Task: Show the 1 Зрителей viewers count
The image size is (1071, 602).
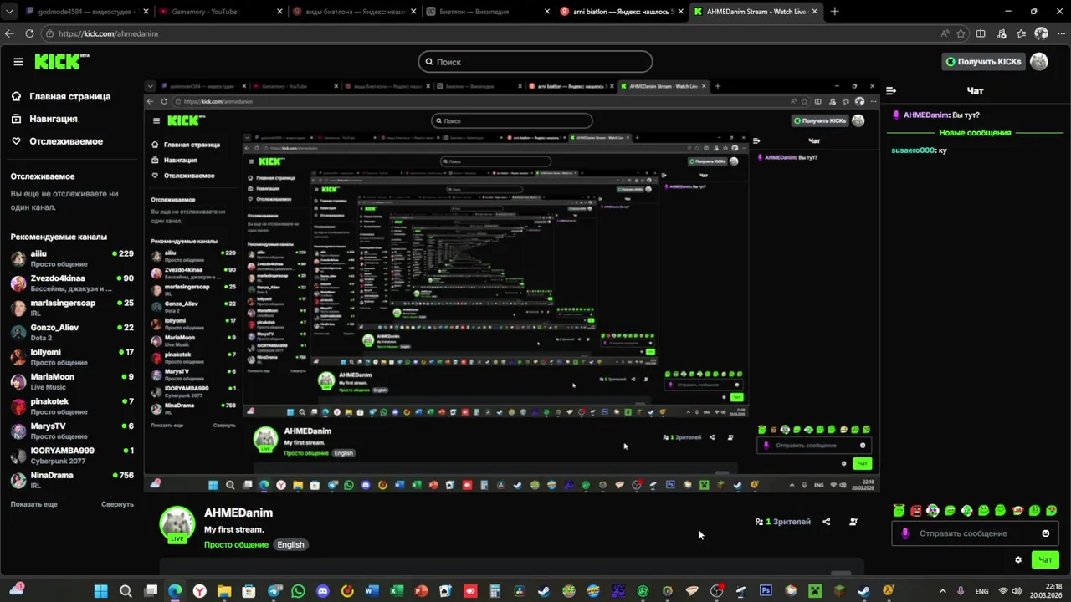Action: click(783, 522)
